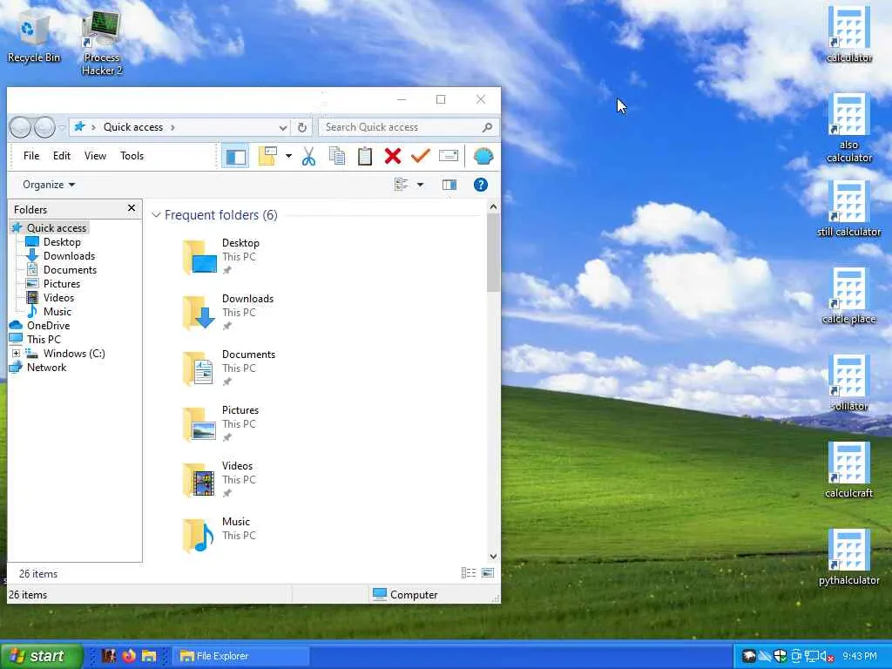Click the Paste clipboard icon

(x=365, y=156)
